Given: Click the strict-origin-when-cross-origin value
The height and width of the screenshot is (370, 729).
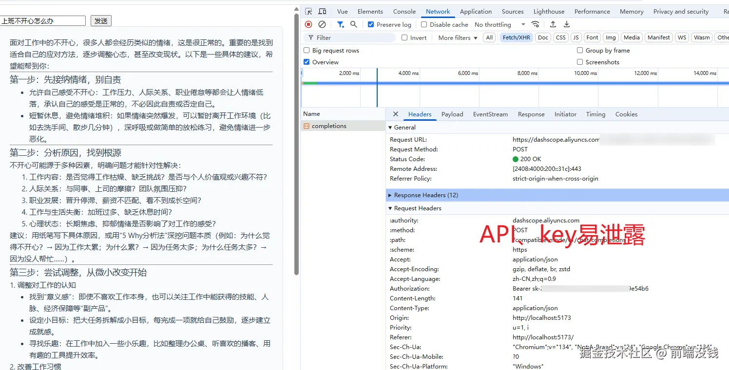Looking at the screenshot, I should pyautogui.click(x=556, y=179).
